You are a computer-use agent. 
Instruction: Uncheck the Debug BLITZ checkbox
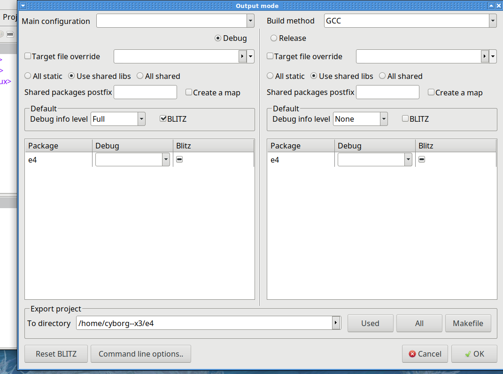(x=163, y=119)
